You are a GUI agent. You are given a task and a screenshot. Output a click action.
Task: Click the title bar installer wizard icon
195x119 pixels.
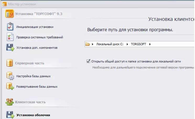click(5, 4)
